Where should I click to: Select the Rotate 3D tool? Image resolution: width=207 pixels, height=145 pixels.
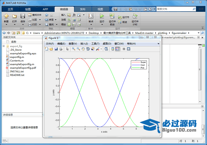point(88,49)
